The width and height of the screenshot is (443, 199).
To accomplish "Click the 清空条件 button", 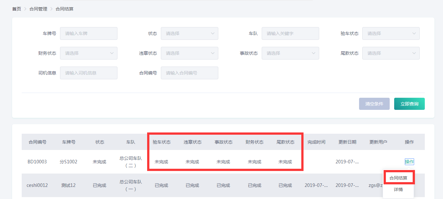I will click(x=374, y=104).
